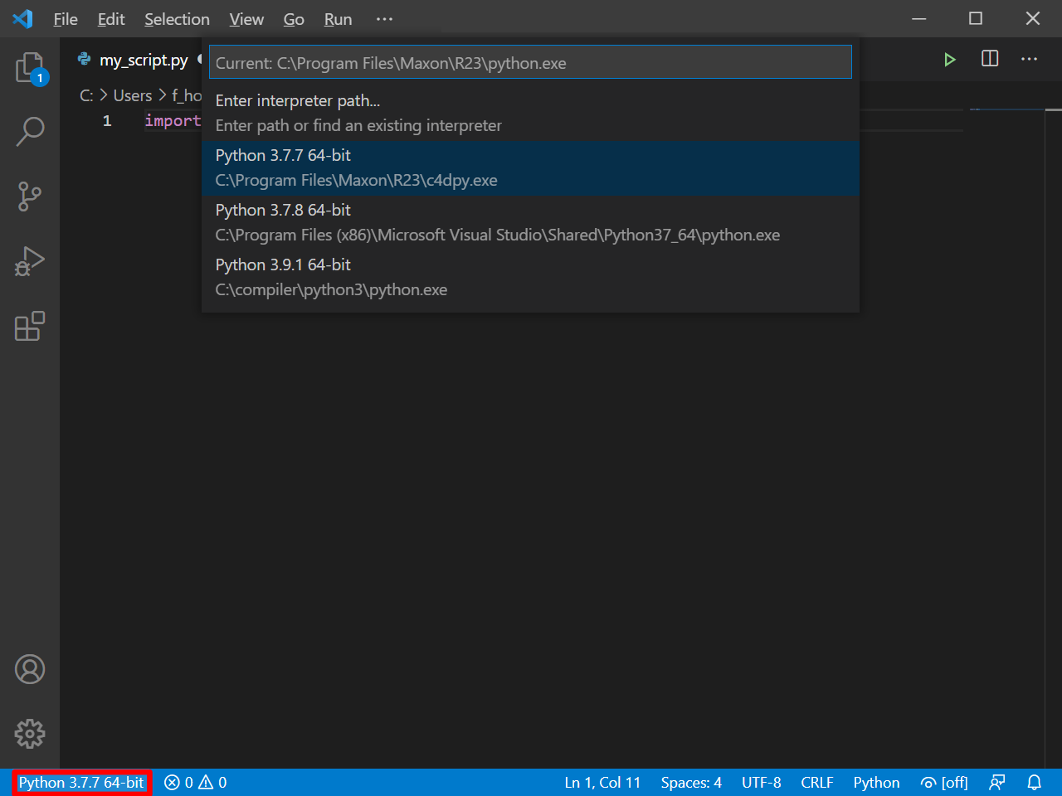Click the interpreter path input field
1062x796 pixels.
coord(531,62)
